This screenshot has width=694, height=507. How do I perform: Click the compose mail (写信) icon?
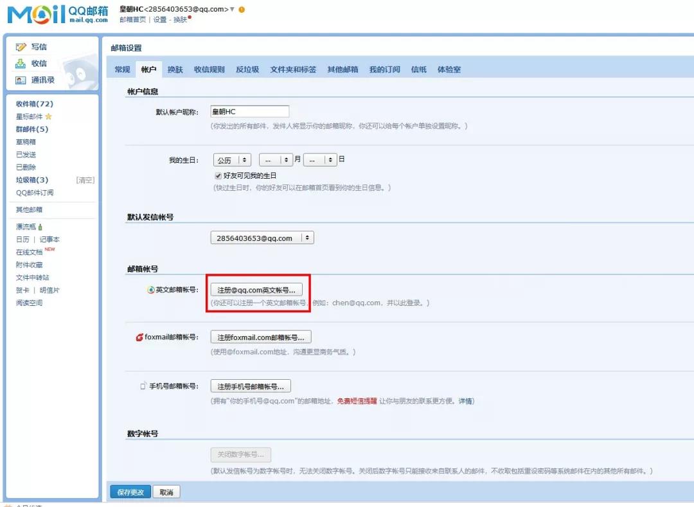point(21,47)
